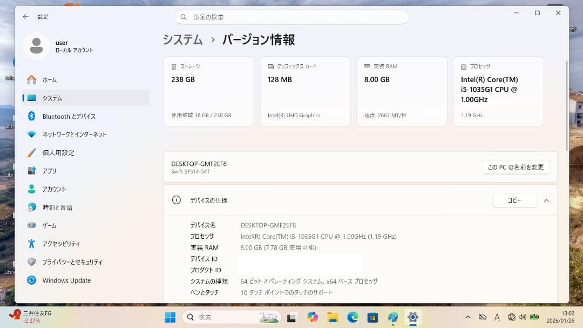Open File Explorer from the taskbar
Viewport: 583px width, 328px height.
[x=332, y=317]
